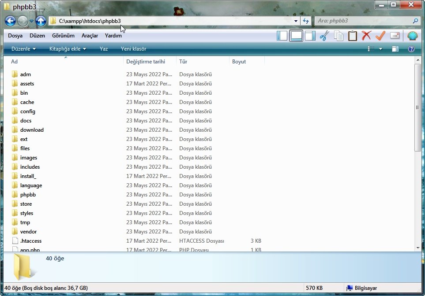Open the Araçlar menu
The height and width of the screenshot is (296, 425).
[x=90, y=36]
